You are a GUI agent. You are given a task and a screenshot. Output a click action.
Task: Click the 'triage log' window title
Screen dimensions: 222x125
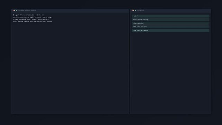tap(141, 10)
